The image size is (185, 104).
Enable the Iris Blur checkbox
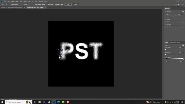[183, 19]
